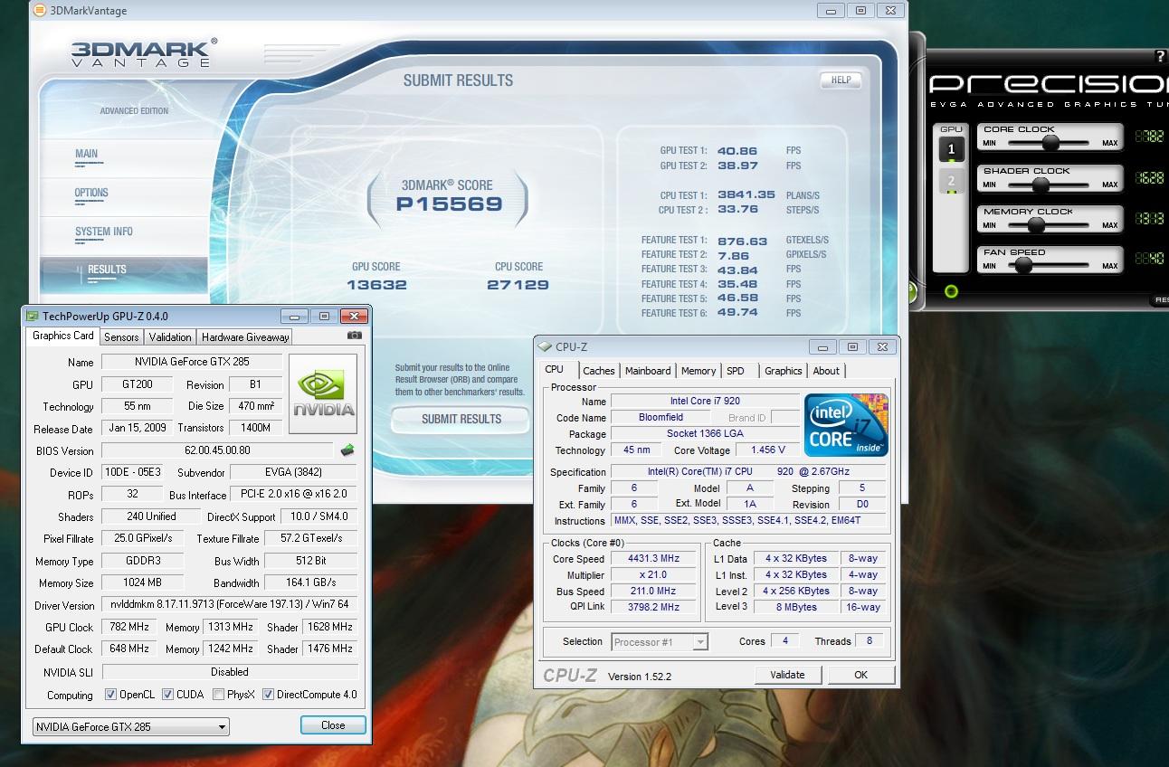Image resolution: width=1169 pixels, height=767 pixels.
Task: Close the CPU-Z window from the title bar
Action: tap(884, 346)
